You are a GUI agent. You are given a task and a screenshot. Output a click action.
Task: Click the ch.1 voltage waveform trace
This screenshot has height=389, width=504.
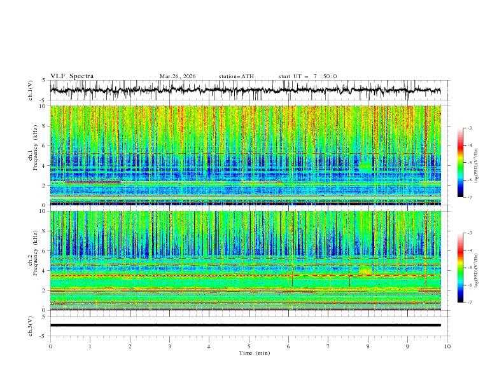click(245, 90)
